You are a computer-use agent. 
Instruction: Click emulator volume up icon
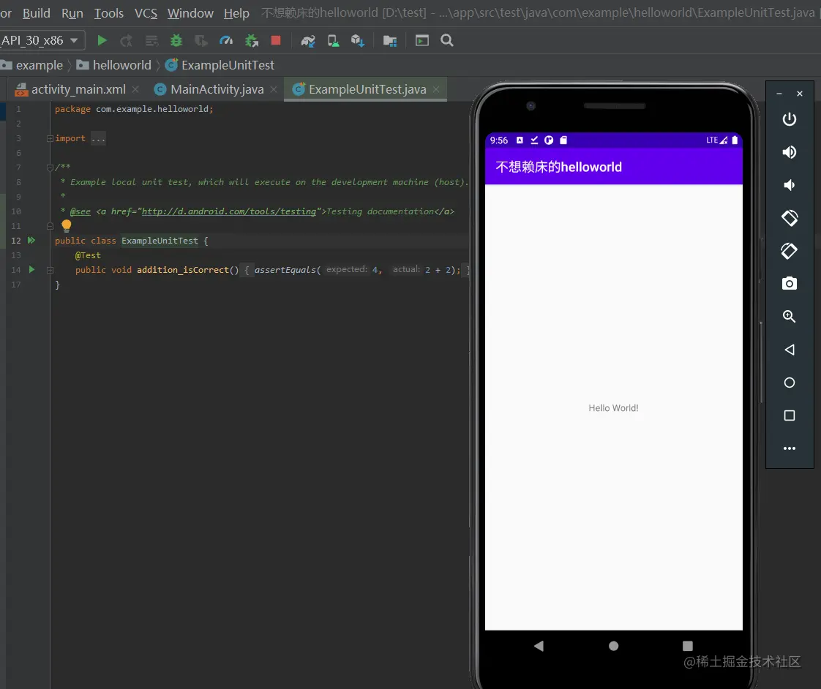pos(789,152)
